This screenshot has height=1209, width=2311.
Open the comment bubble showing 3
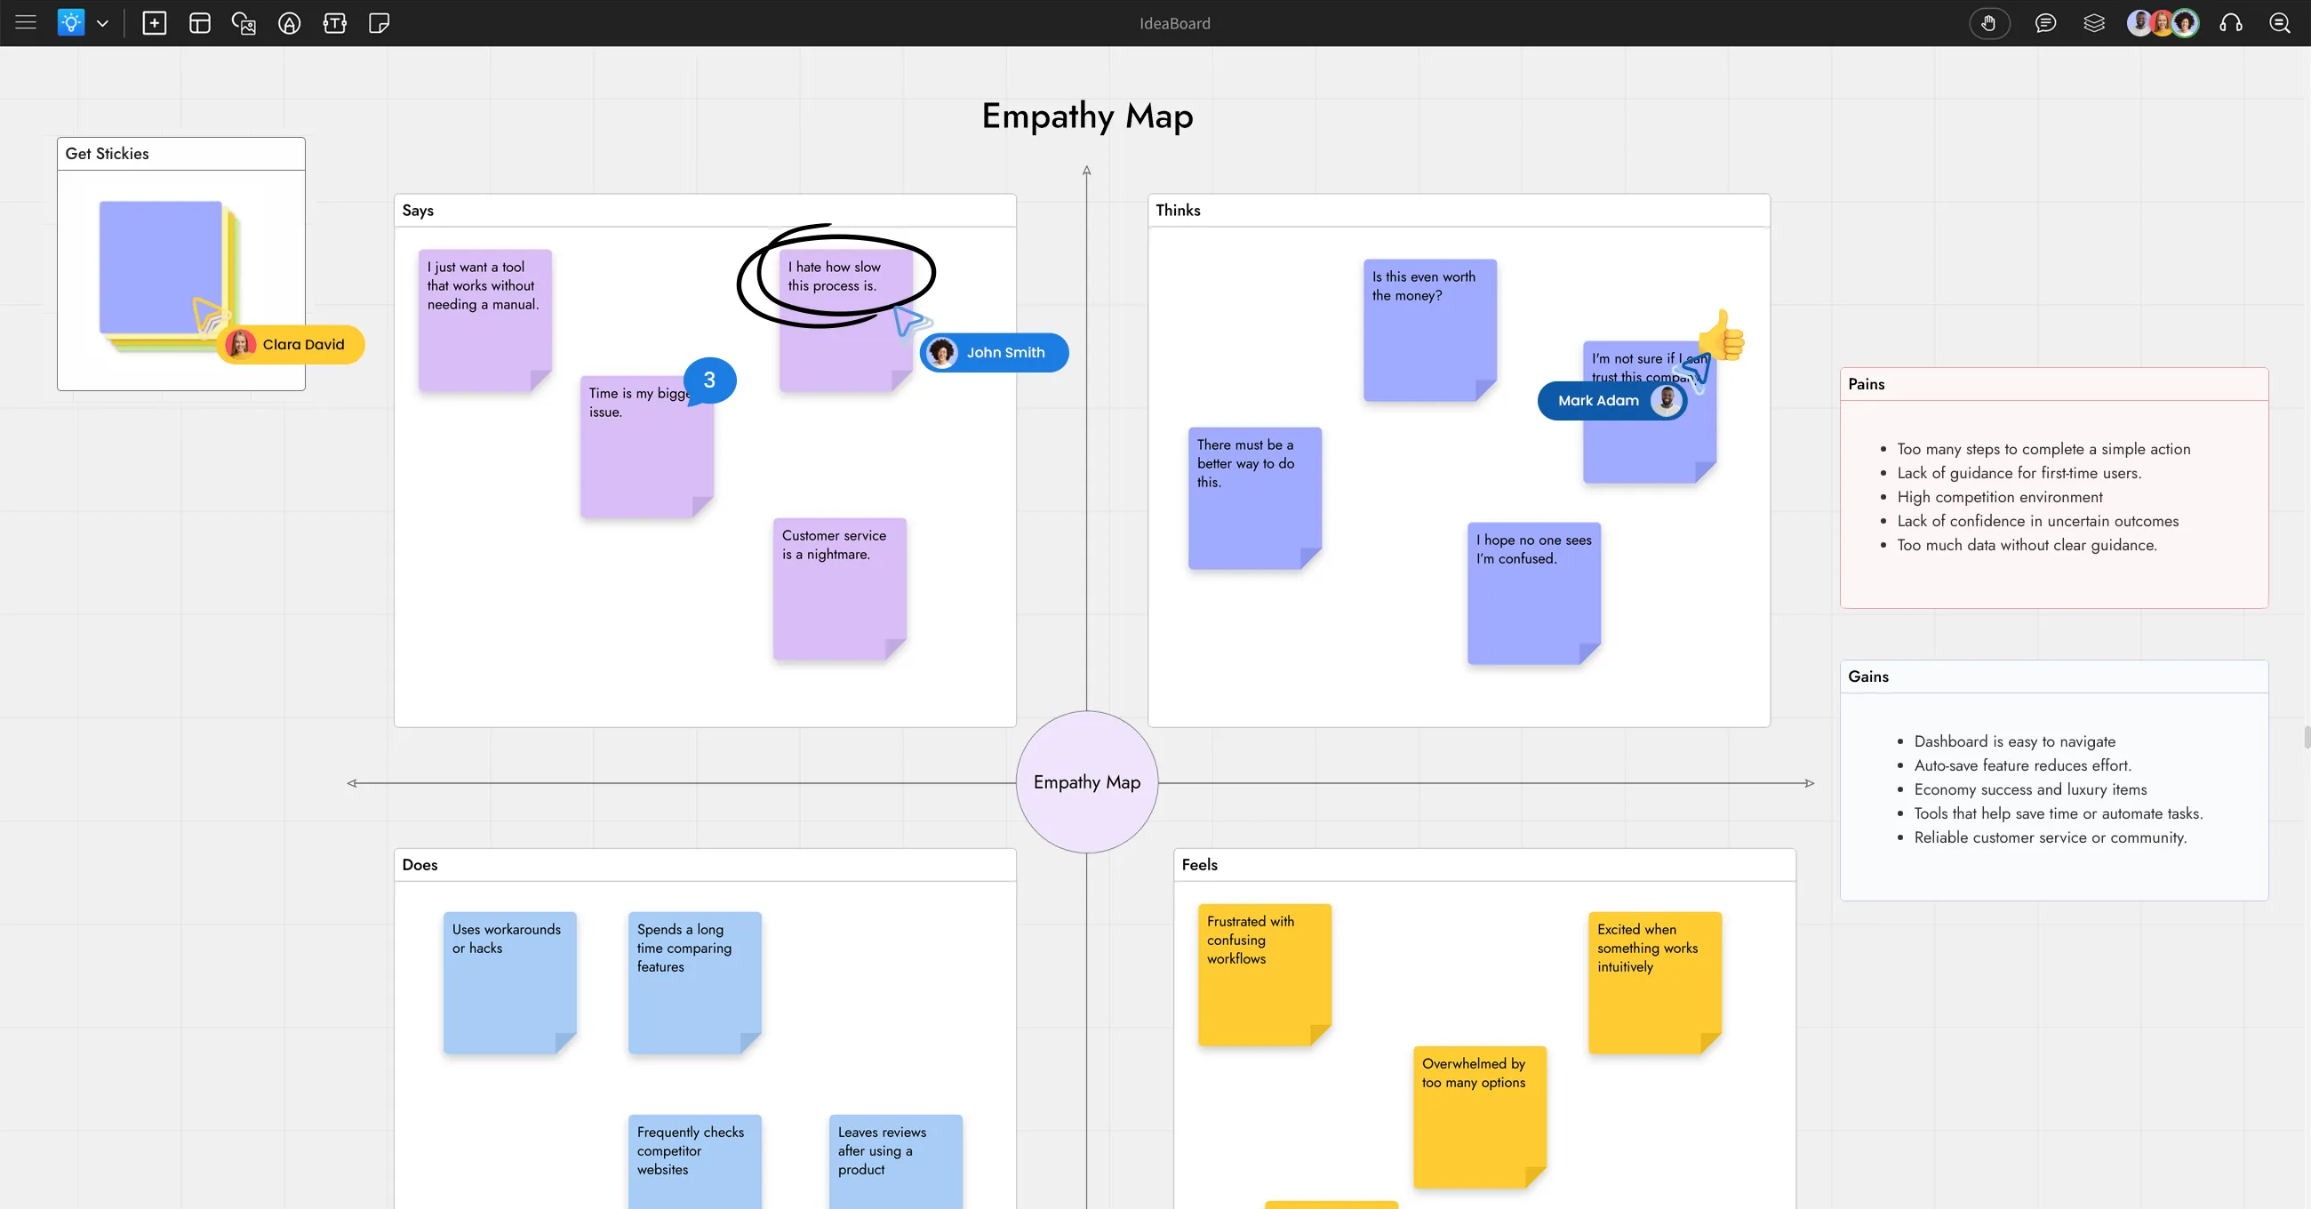(709, 380)
